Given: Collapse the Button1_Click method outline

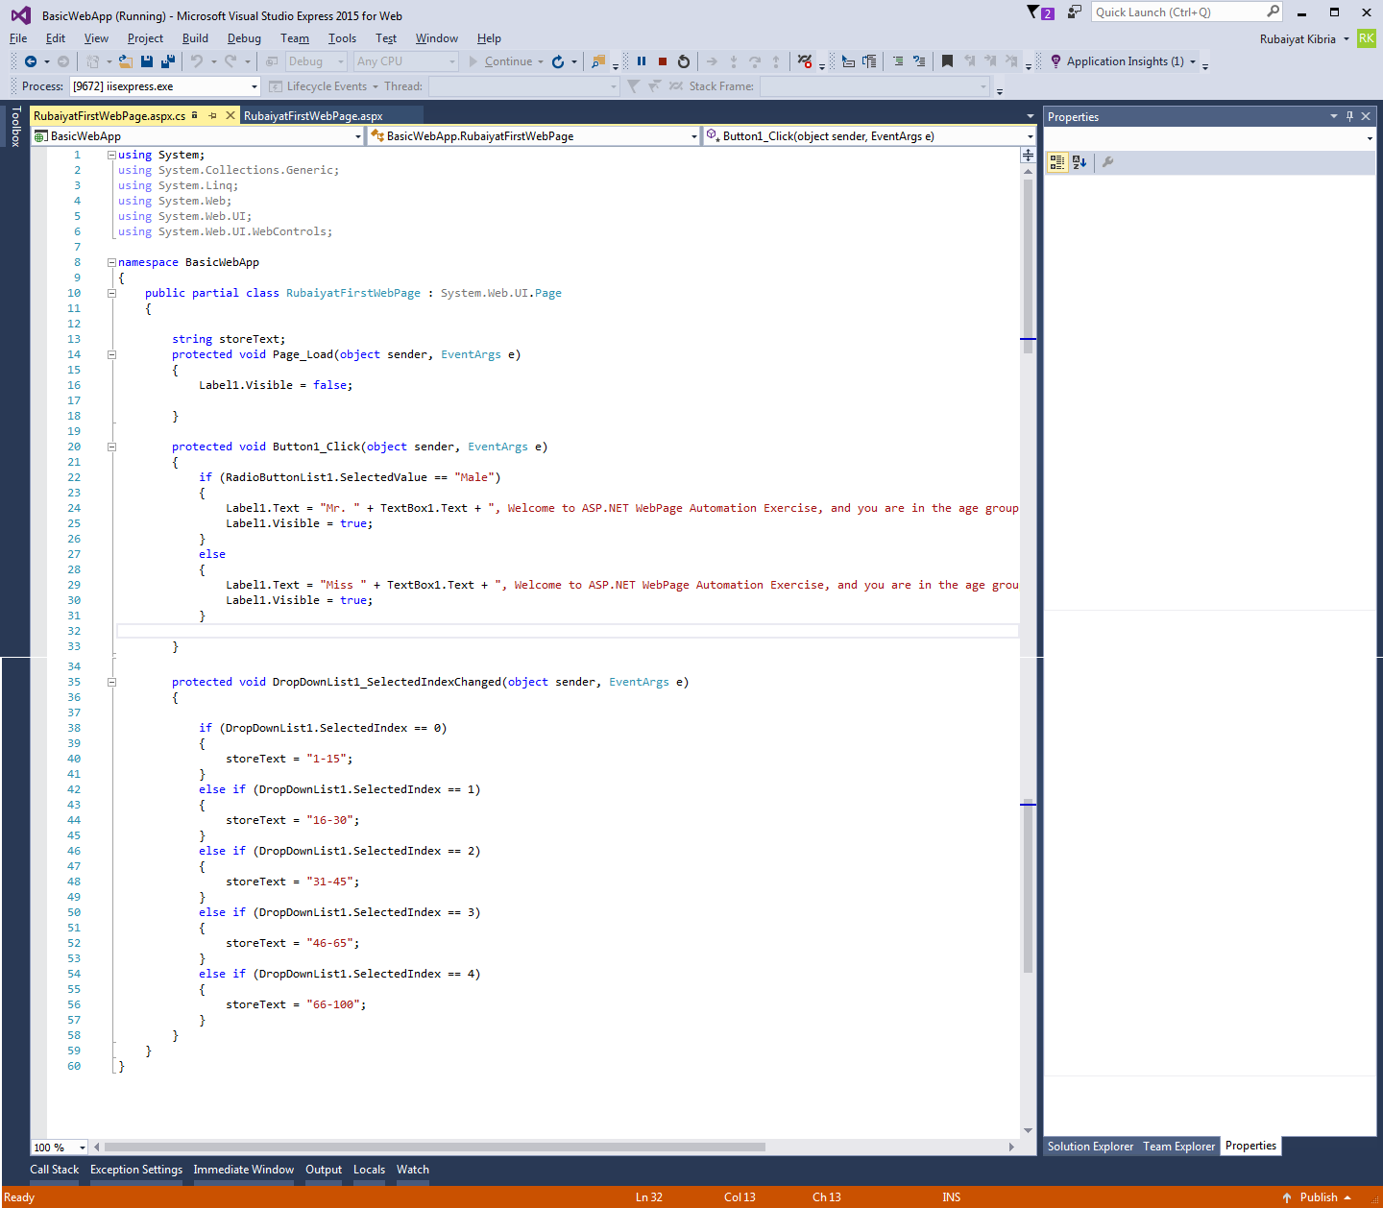Looking at the screenshot, I should point(111,447).
